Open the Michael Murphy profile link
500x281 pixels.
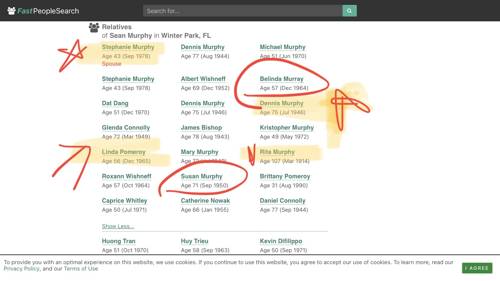[283, 47]
